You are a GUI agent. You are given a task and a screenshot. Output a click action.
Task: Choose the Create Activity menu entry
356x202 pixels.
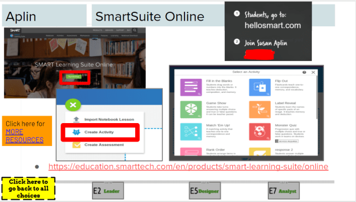point(100,132)
